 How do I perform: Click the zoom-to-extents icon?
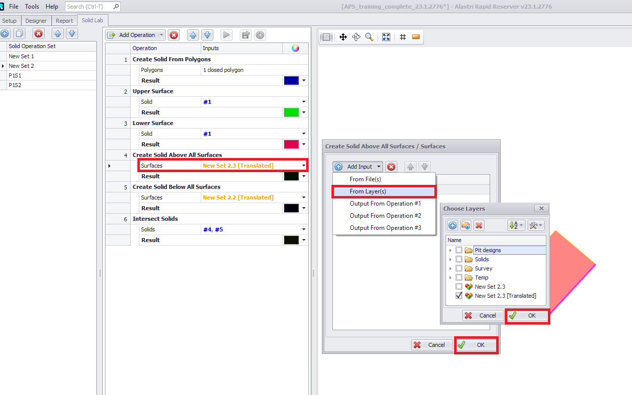click(x=386, y=37)
